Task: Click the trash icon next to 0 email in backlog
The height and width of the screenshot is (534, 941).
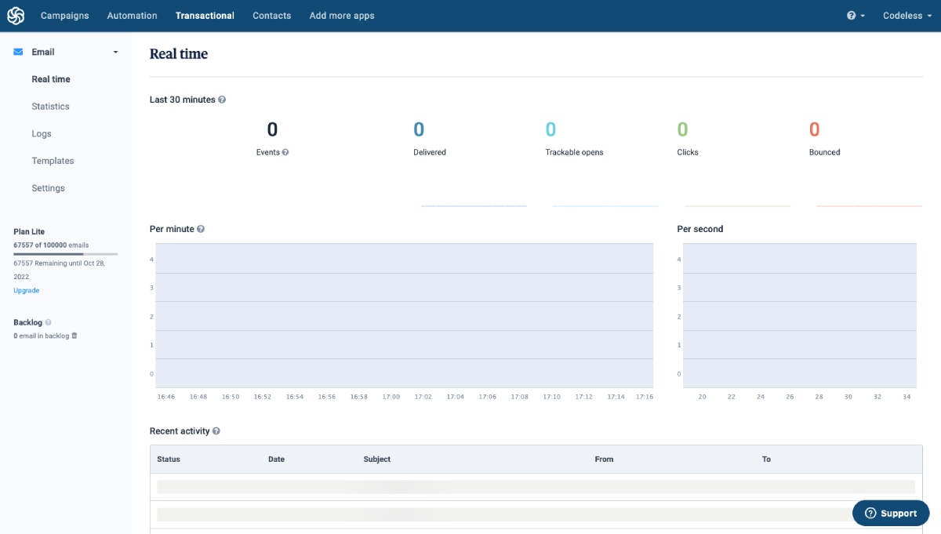Action: click(x=74, y=336)
